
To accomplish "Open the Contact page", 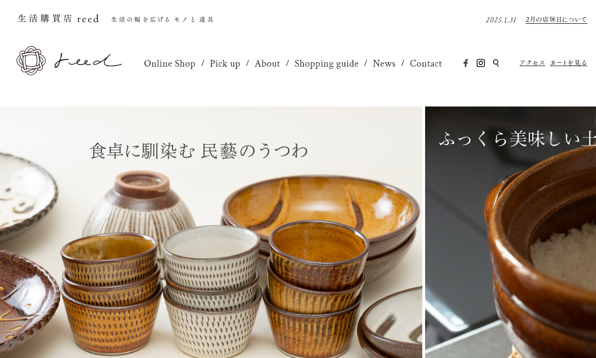I will pyautogui.click(x=426, y=64).
